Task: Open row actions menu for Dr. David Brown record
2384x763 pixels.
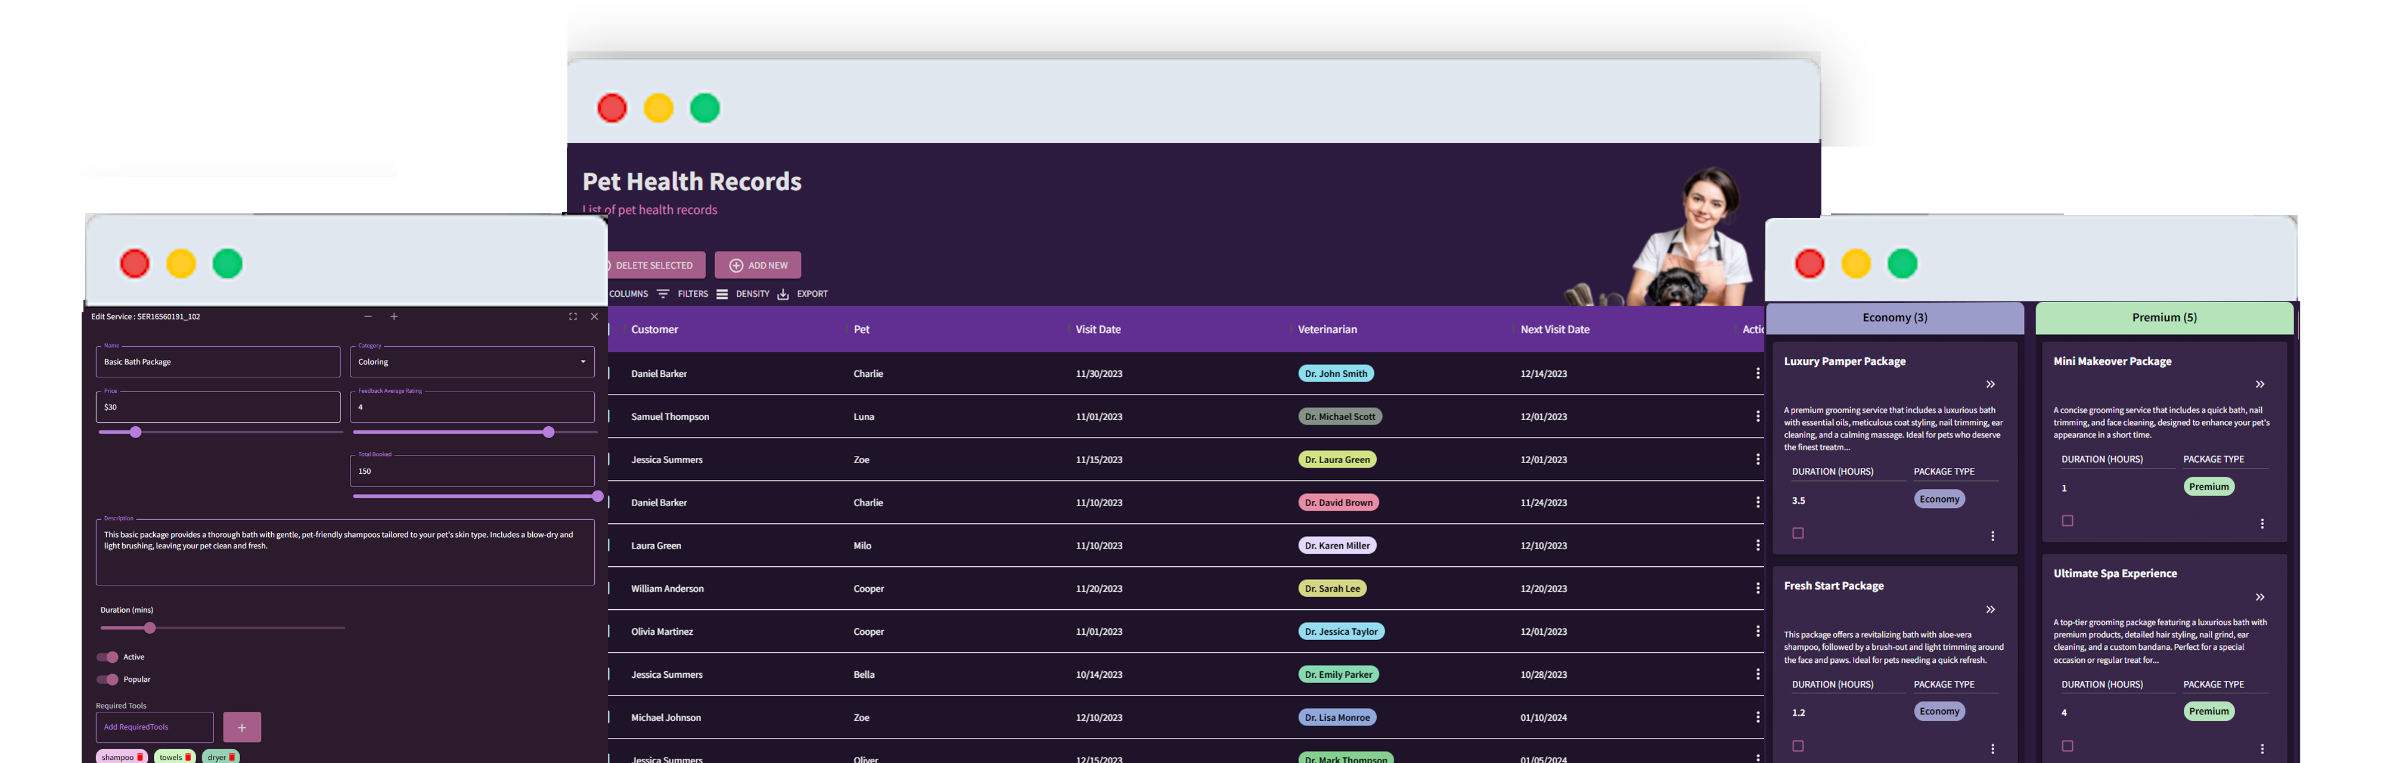Action: [x=1758, y=502]
